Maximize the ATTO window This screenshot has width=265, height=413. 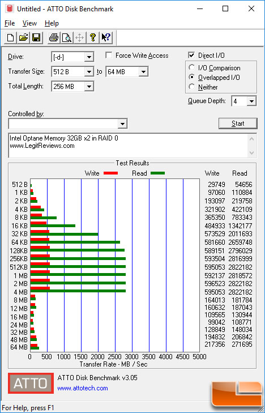(x=225, y=8)
